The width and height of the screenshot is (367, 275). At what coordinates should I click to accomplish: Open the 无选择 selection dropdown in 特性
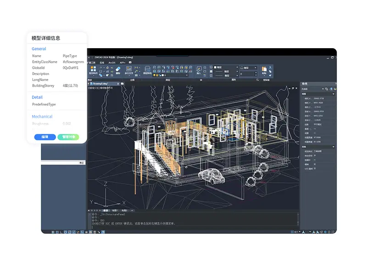[323, 89]
